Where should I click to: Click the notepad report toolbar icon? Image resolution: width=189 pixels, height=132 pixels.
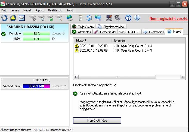coord(80,18)
